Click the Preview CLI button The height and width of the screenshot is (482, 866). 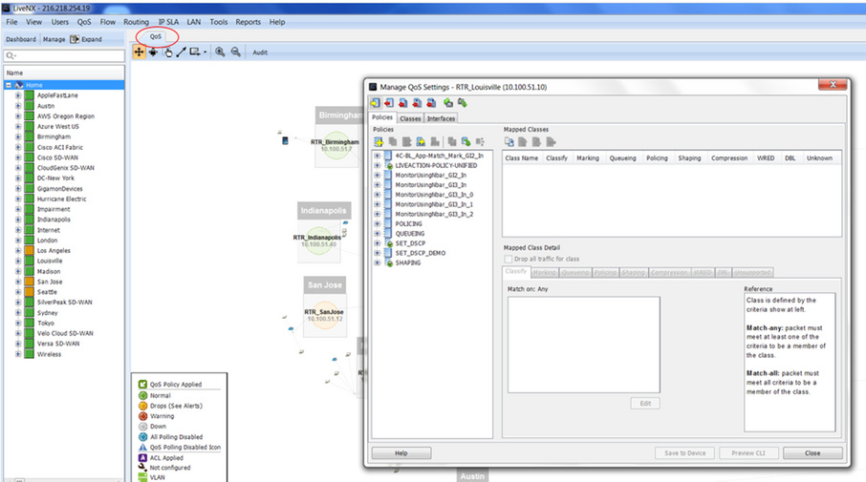[x=748, y=452]
